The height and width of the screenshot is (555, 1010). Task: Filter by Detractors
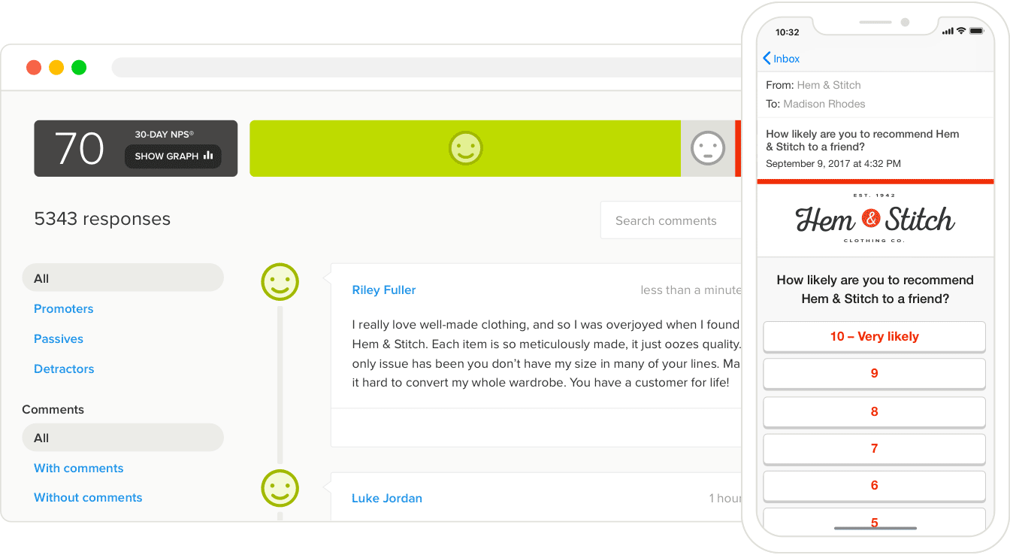point(64,368)
